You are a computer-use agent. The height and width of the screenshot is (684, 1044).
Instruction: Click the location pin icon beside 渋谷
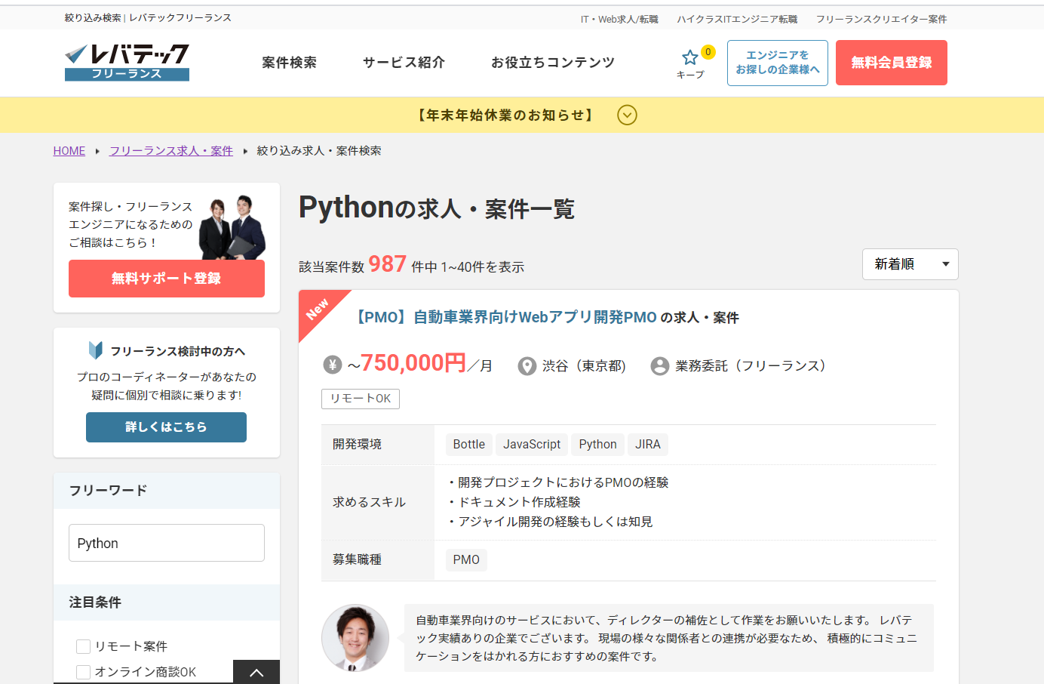tap(527, 366)
